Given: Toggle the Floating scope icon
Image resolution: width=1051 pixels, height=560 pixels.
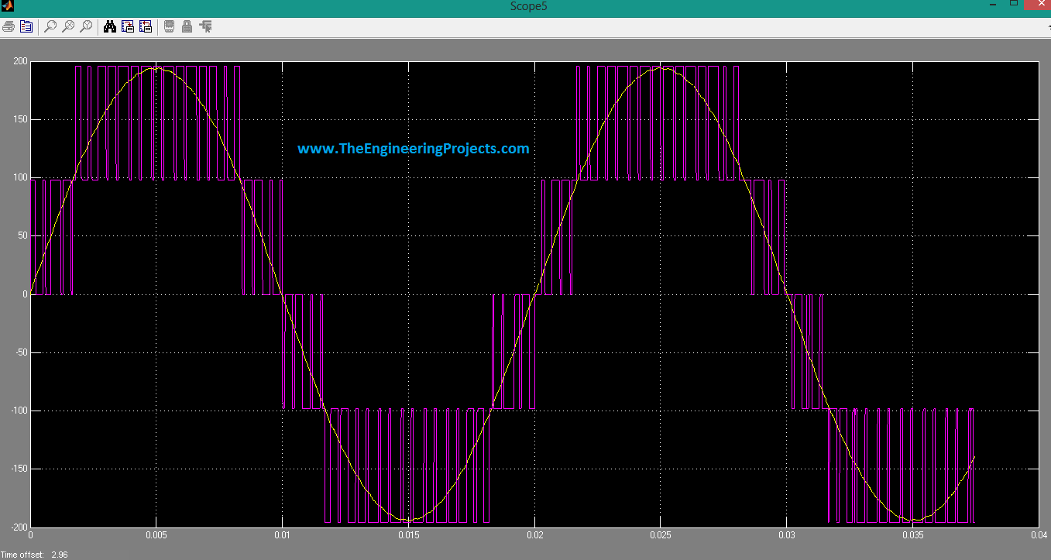Looking at the screenshot, I should (169, 26).
